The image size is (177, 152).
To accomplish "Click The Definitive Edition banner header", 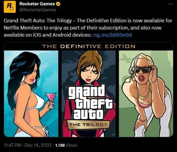I will [88, 46].
